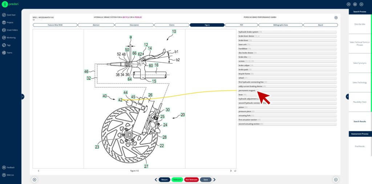Click the reset rotation icon below figure
This screenshot has height=184, width=372.
235,171
